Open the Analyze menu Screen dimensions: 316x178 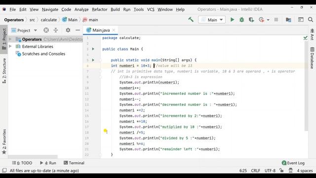click(x=81, y=9)
